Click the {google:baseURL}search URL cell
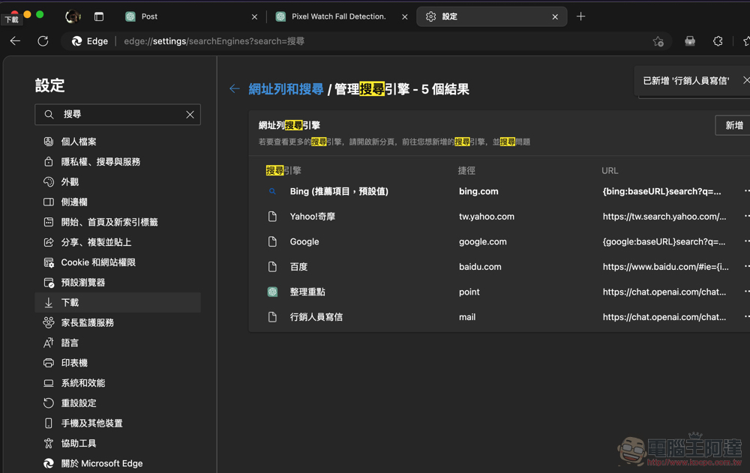The image size is (750, 473). pyautogui.click(x=664, y=241)
